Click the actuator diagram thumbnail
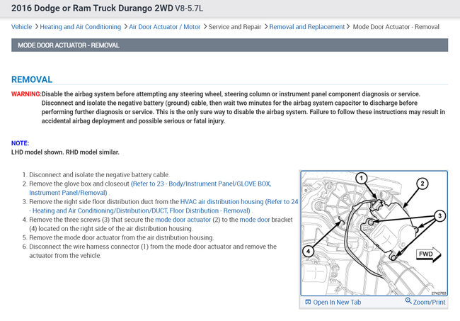This screenshot has width=460, height=321. coord(374,233)
